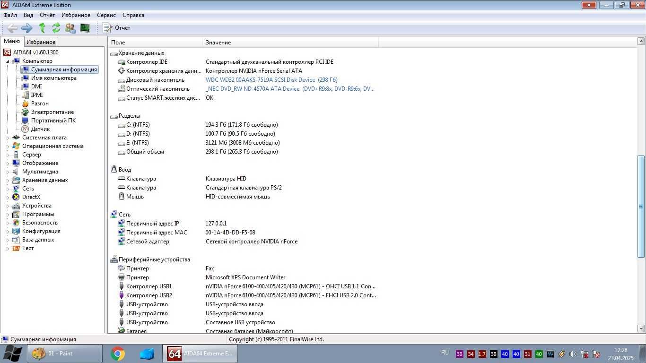Viewport: 646px width, 363px height.
Task: Expand the Сеть tree node
Action: [8, 189]
